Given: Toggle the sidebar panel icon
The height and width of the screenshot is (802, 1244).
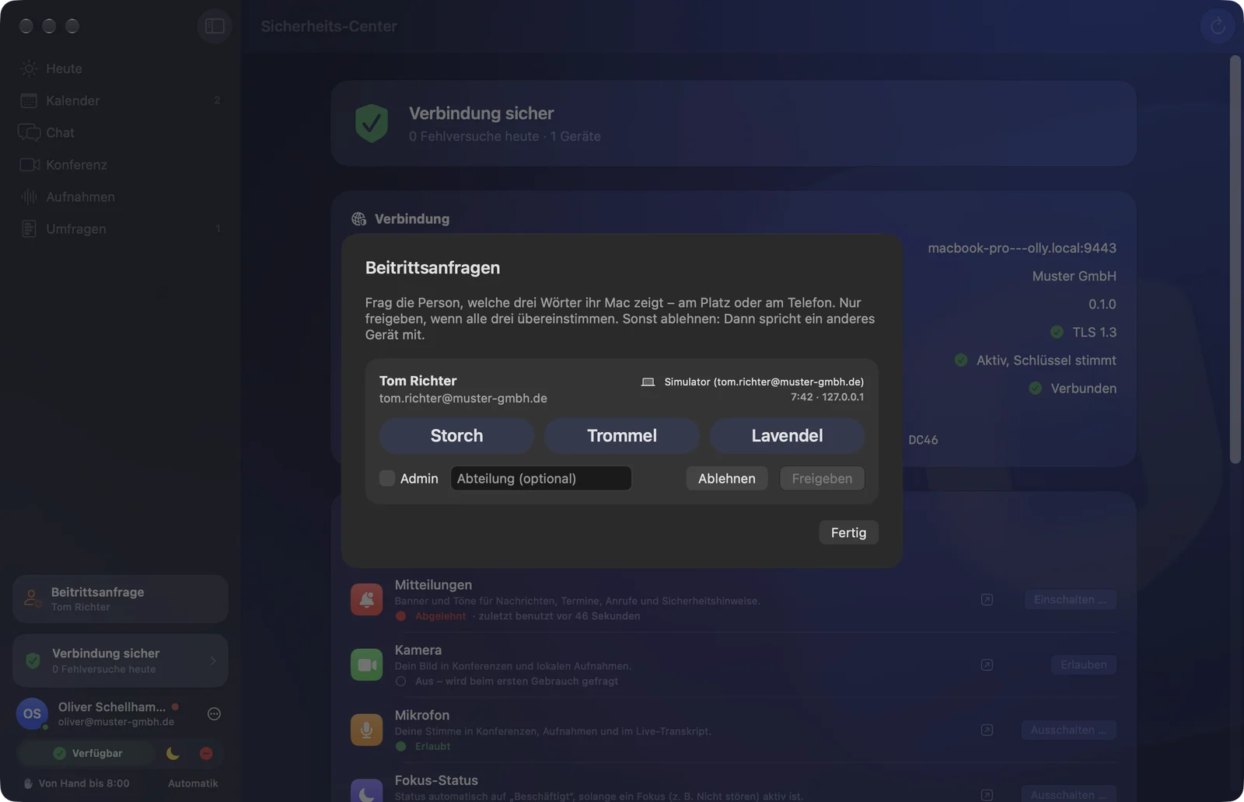Looking at the screenshot, I should pos(215,26).
